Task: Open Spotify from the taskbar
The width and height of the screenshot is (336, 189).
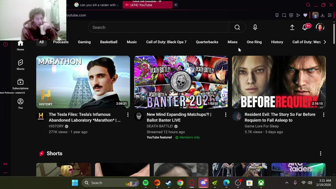Action: pyautogui.click(x=145, y=183)
